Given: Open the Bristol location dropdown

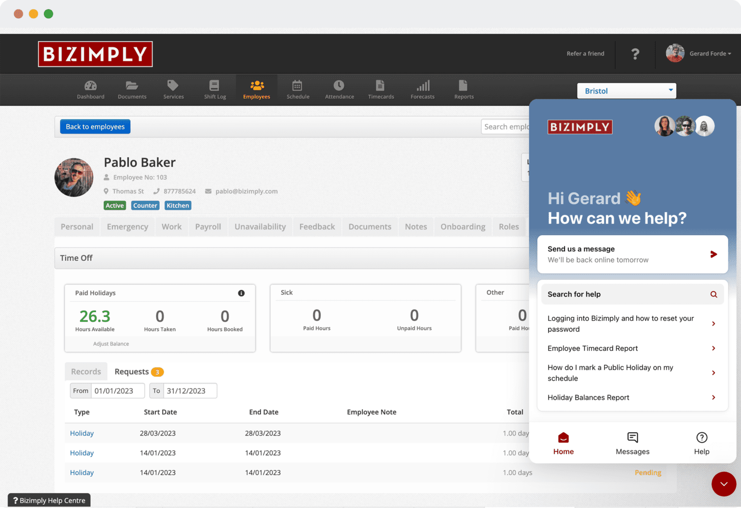Looking at the screenshot, I should (626, 91).
